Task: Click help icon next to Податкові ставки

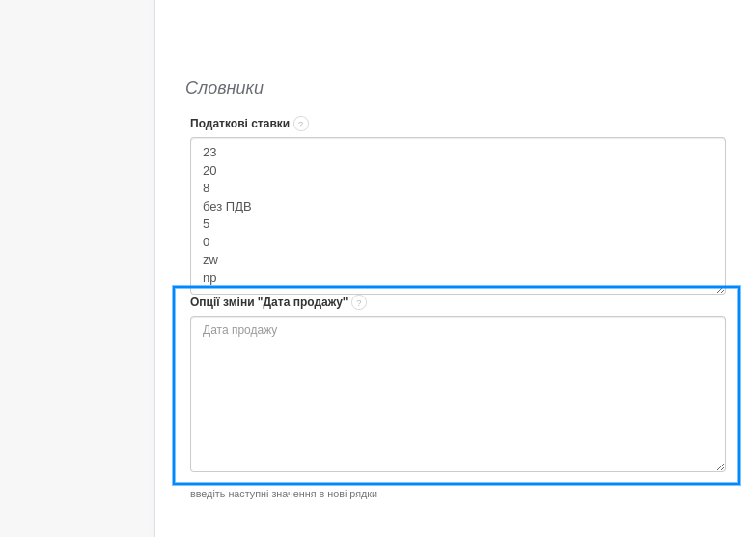Action: pyautogui.click(x=301, y=124)
